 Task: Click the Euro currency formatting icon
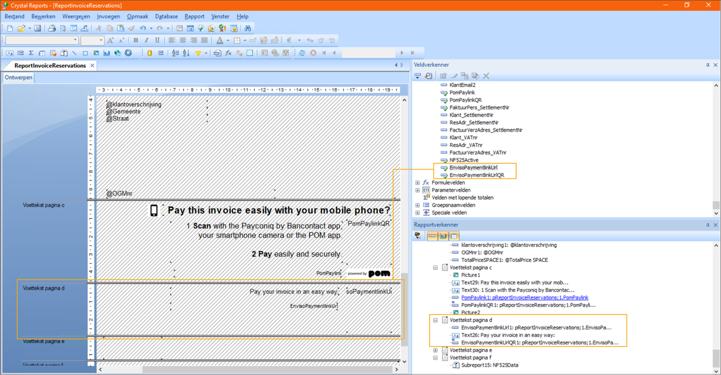(289, 40)
